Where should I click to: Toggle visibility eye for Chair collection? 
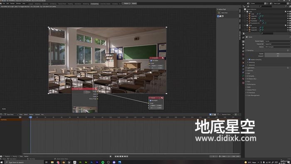(288, 12)
